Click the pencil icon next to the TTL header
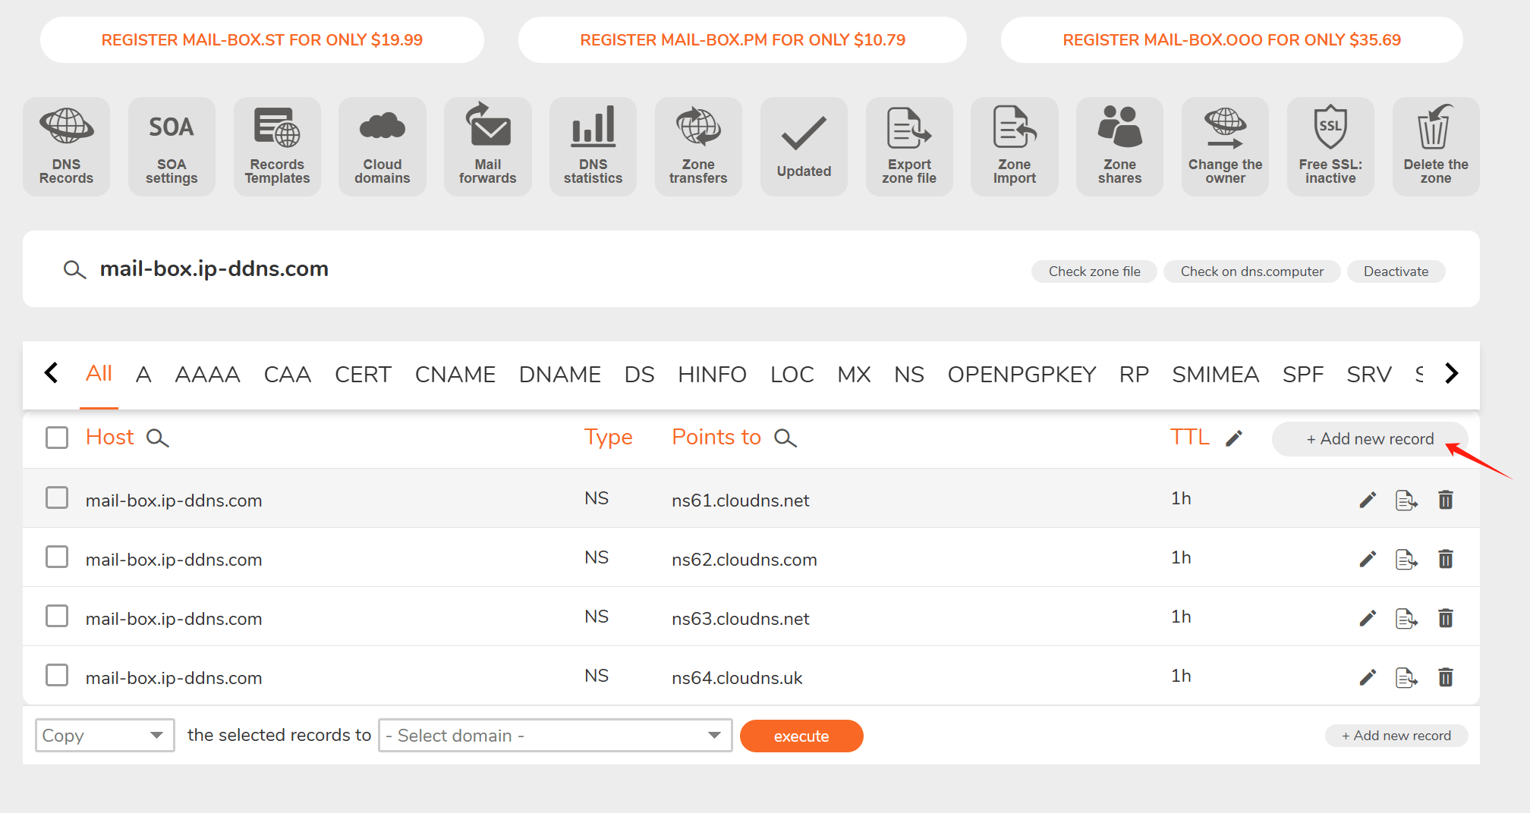The image size is (1530, 813). (x=1234, y=438)
